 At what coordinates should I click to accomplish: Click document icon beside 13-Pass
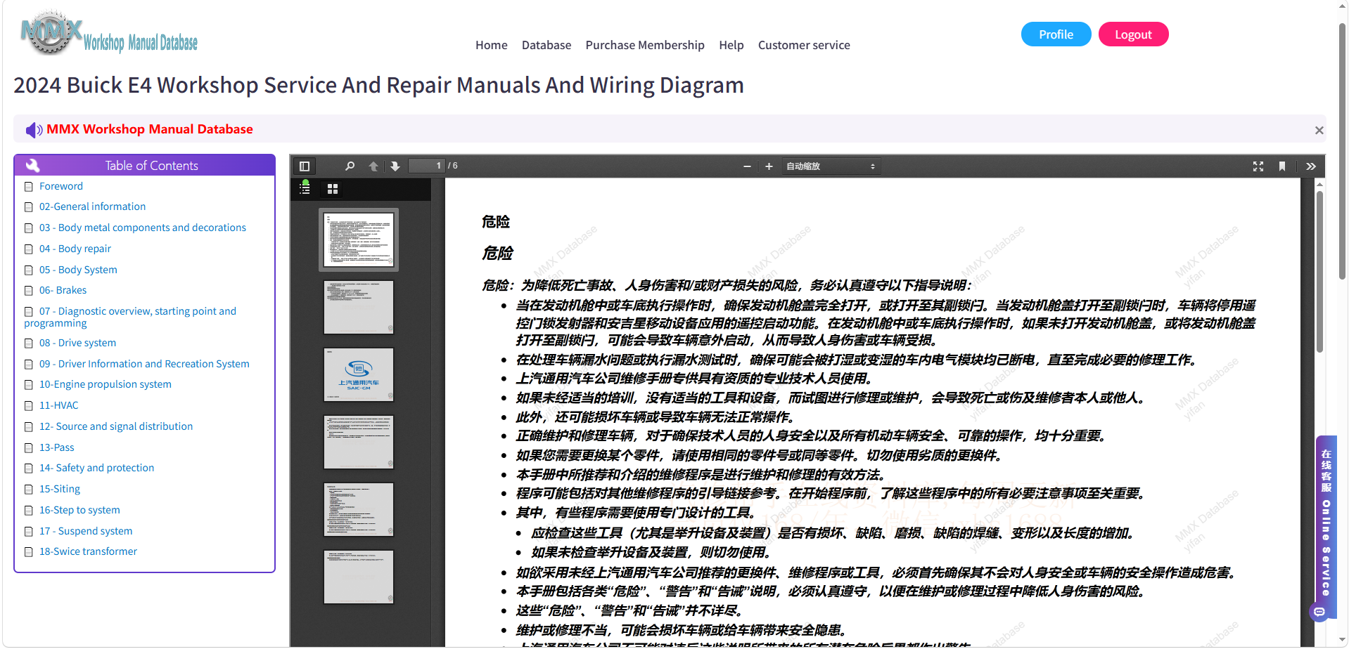coord(29,448)
